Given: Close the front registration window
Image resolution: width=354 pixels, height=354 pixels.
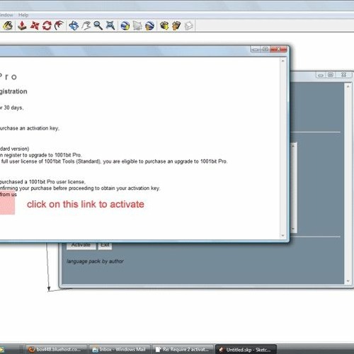Looking at the screenshot, I should [279, 49].
